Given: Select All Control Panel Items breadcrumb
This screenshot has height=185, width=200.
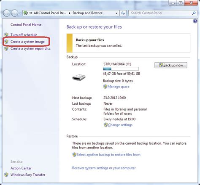Looking at the screenshot, I should (x=50, y=13).
